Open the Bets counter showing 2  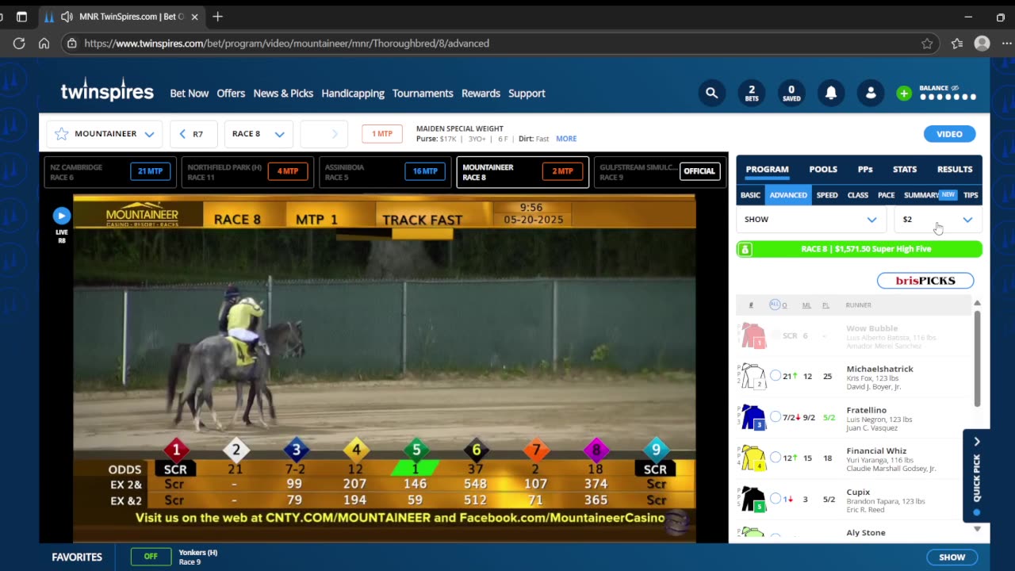(751, 94)
